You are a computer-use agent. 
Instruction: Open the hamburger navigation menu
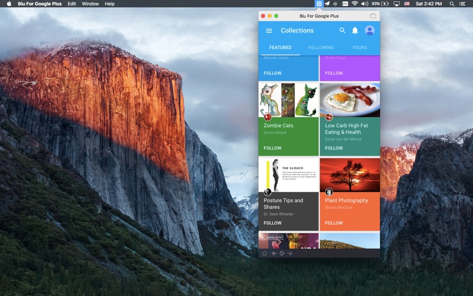269,31
